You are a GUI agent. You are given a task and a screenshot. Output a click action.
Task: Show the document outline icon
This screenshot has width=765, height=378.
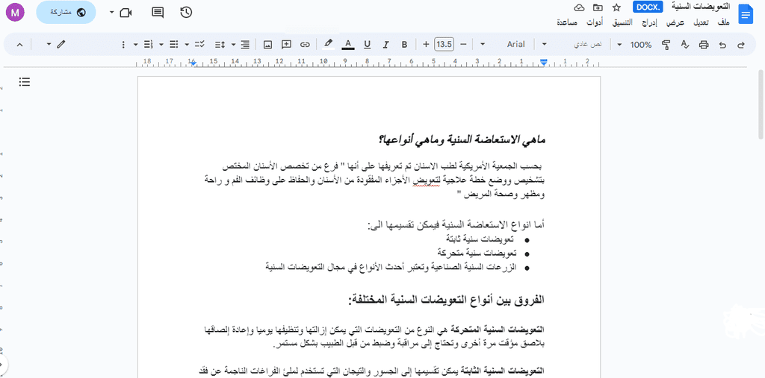click(x=25, y=82)
